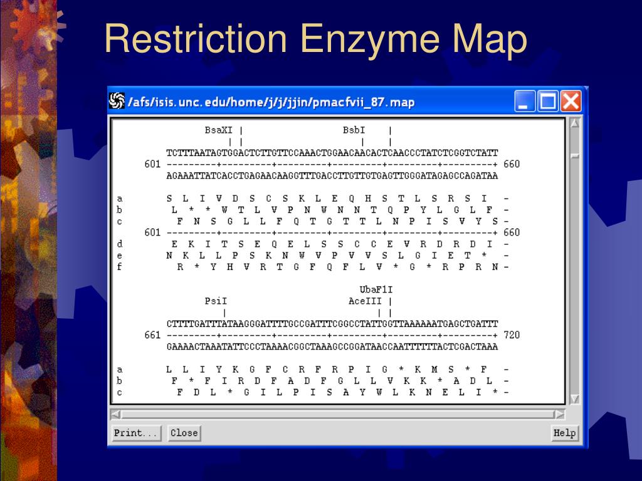This screenshot has width=642, height=481.
Task: Open Help for the map window
Action: 565,433
